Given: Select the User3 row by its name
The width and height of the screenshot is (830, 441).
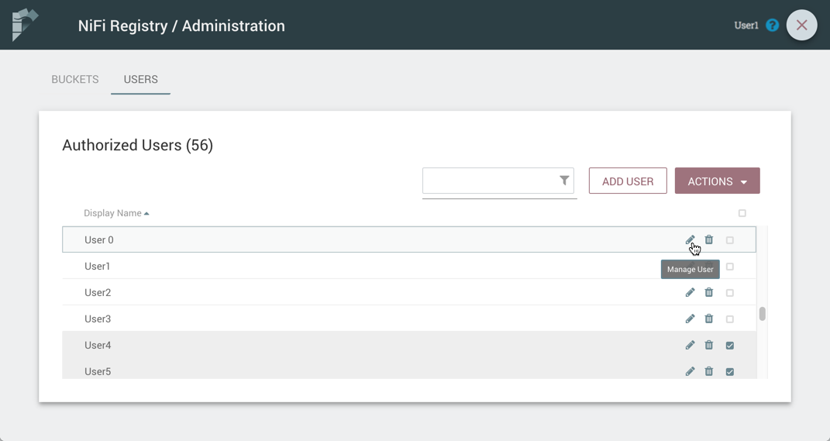Looking at the screenshot, I should pos(98,319).
